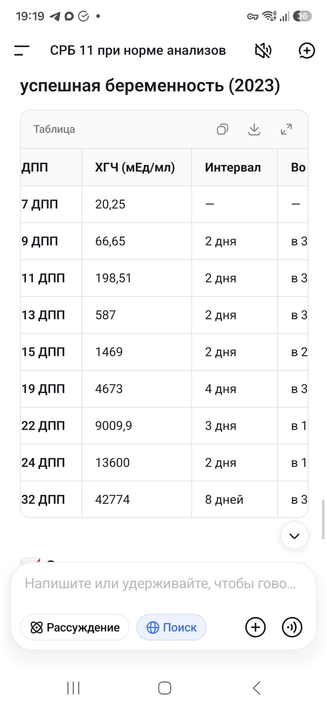Navigate back with Android back arrow

(x=256, y=687)
